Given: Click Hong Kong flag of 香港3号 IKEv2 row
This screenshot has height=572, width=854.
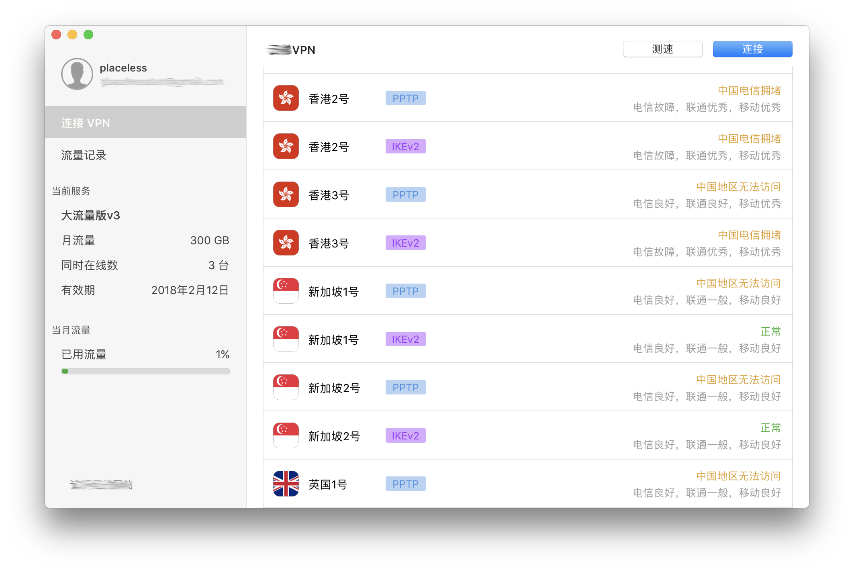Looking at the screenshot, I should 286,243.
